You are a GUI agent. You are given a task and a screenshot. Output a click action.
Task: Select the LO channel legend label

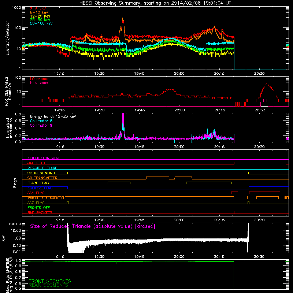point(40,79)
